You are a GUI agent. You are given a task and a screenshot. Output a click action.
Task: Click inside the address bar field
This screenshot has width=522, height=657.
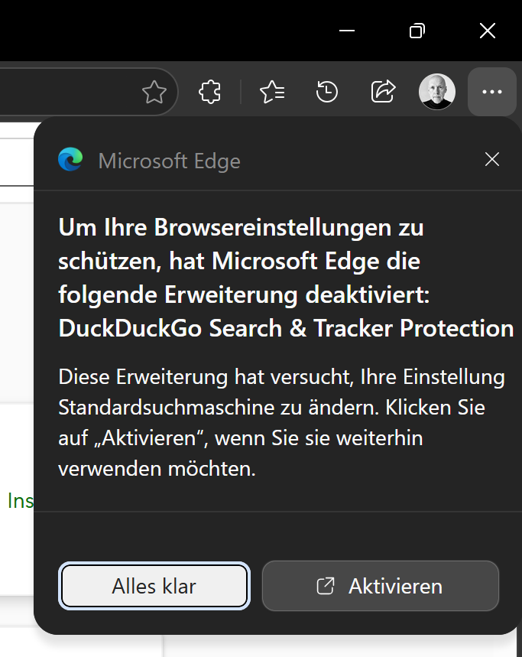pyautogui.click(x=69, y=93)
